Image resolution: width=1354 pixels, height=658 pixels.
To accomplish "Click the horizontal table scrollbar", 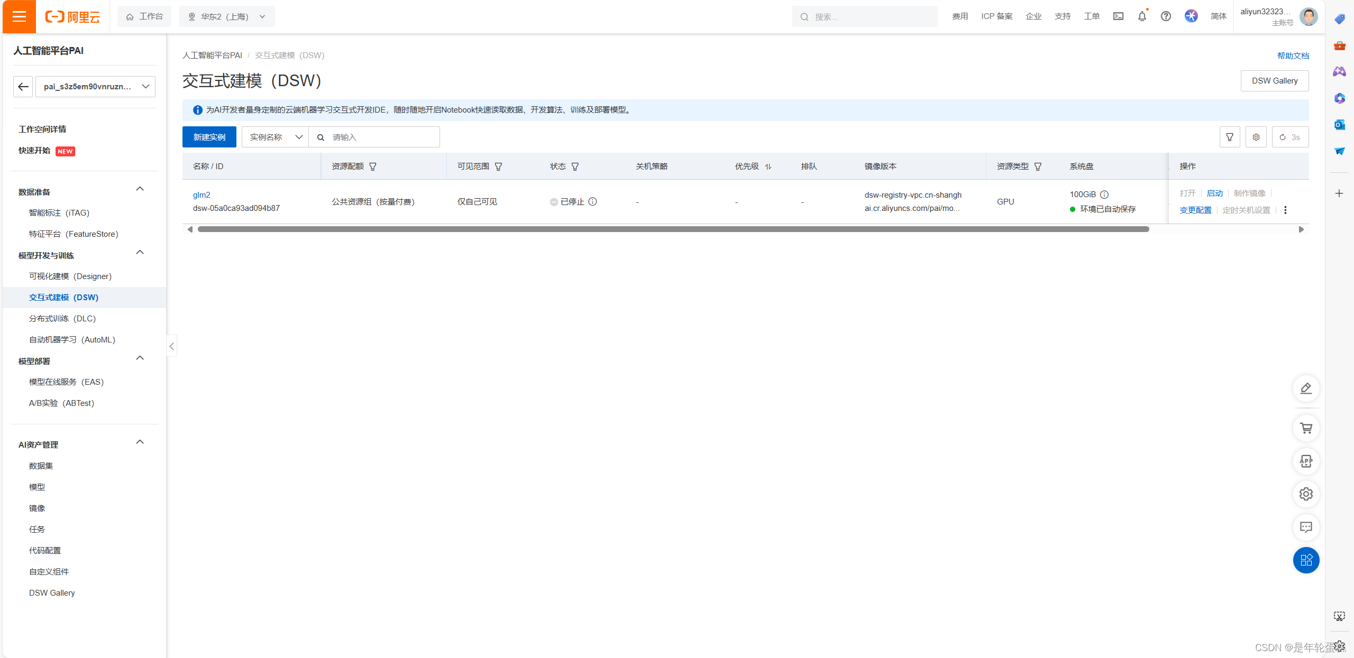I will pyautogui.click(x=673, y=229).
